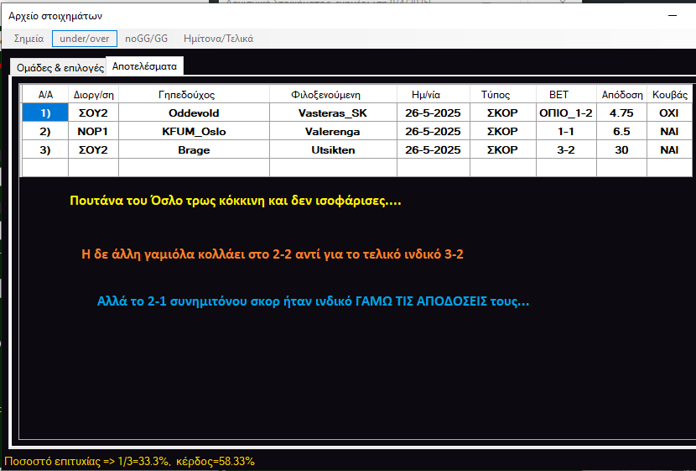Click the Ποσοστό επιτυχίας status bar text
Image resolution: width=696 pixels, height=471 pixels.
pos(130,461)
